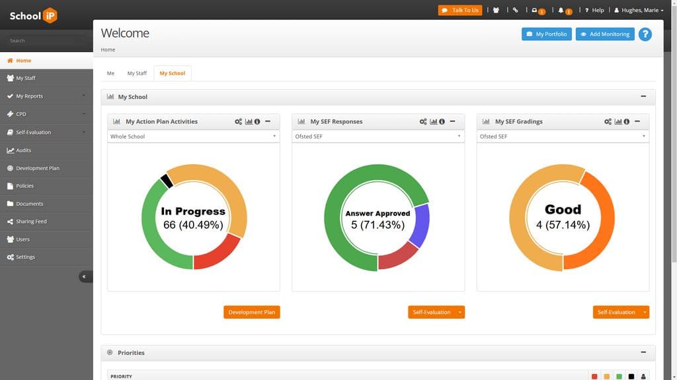Switch to the My Staff tab
The image size is (677, 380).
point(137,73)
